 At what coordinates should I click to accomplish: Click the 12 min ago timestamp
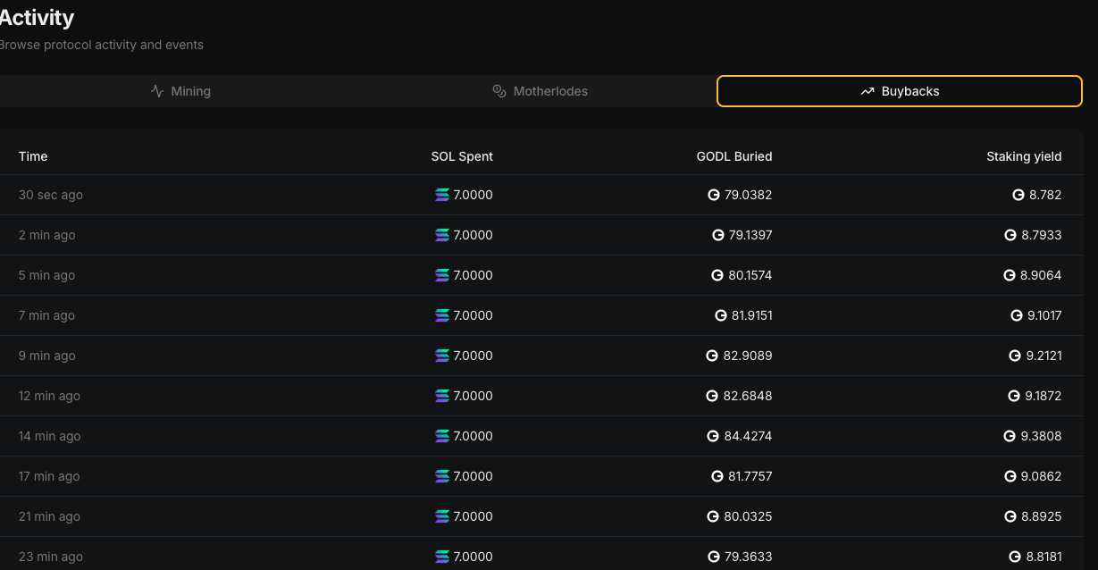click(49, 396)
